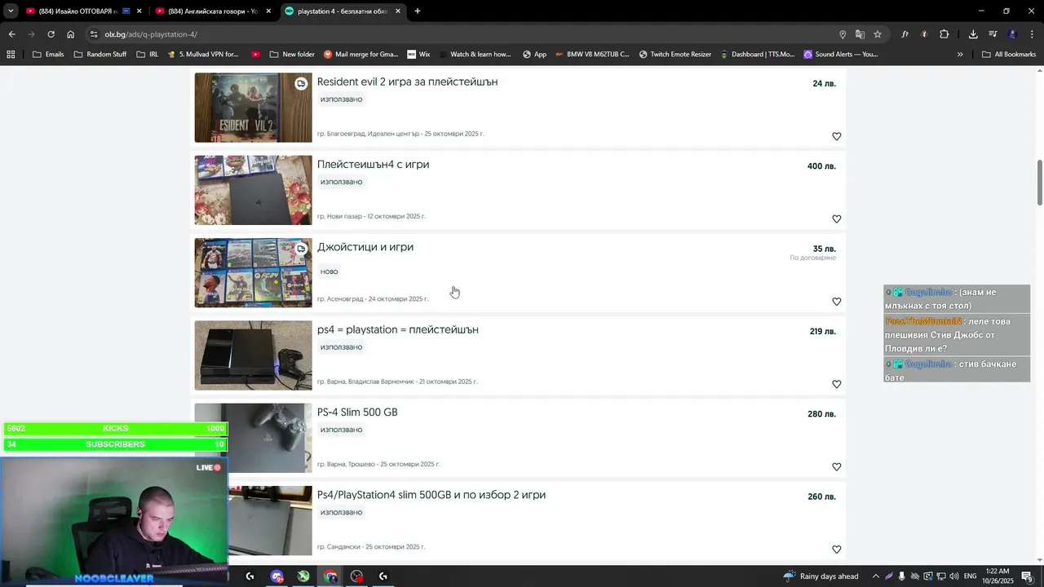Favorite the Джойстици и игри listing heart
1044x587 pixels.
coord(836,302)
